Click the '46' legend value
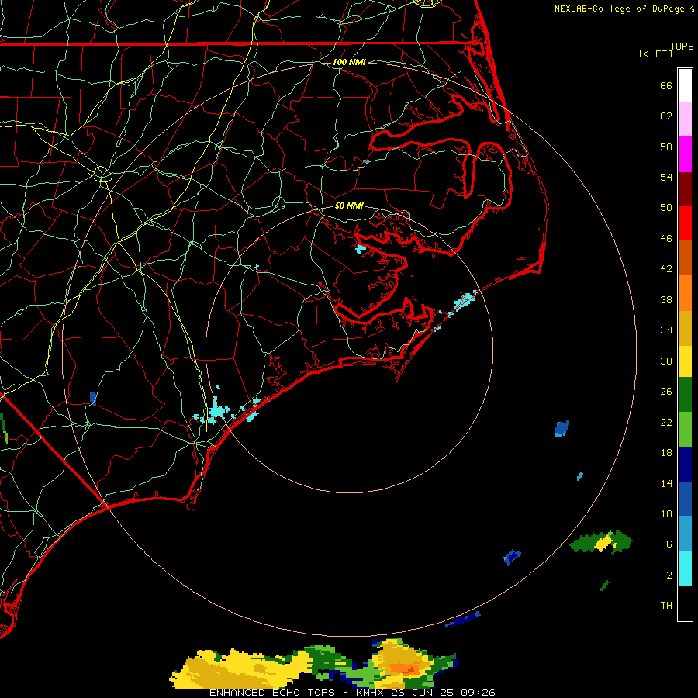 pyautogui.click(x=666, y=239)
